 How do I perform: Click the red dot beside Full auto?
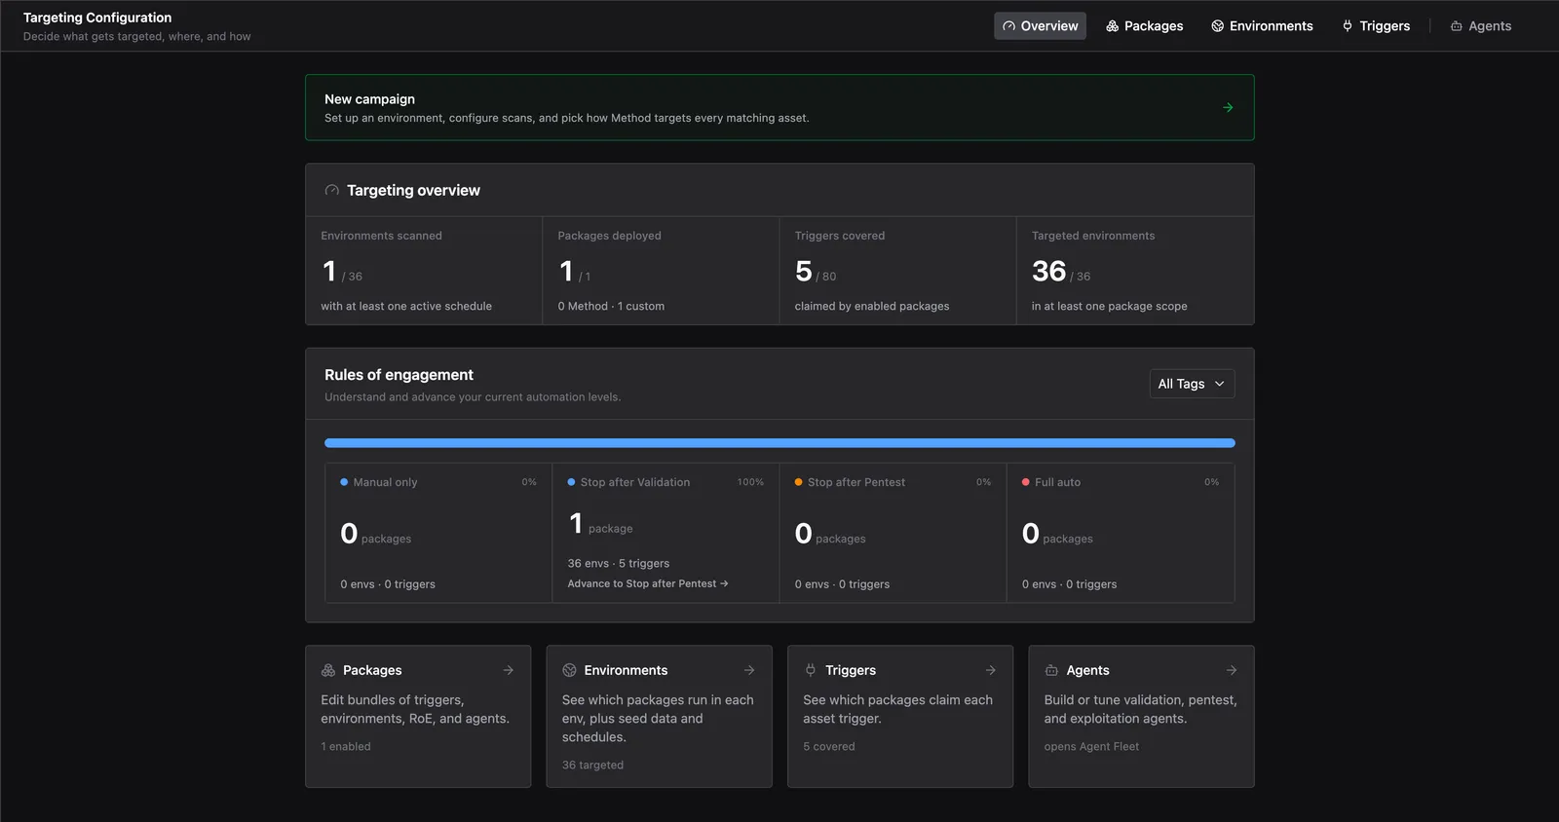point(1026,482)
